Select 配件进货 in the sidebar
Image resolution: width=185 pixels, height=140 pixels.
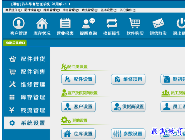click(x=27, y=59)
